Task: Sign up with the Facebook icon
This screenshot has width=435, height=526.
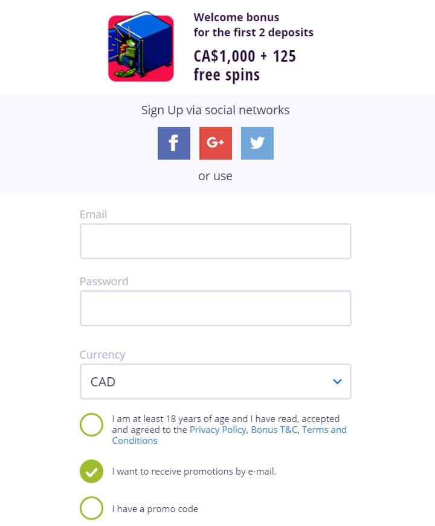Action: tap(174, 143)
